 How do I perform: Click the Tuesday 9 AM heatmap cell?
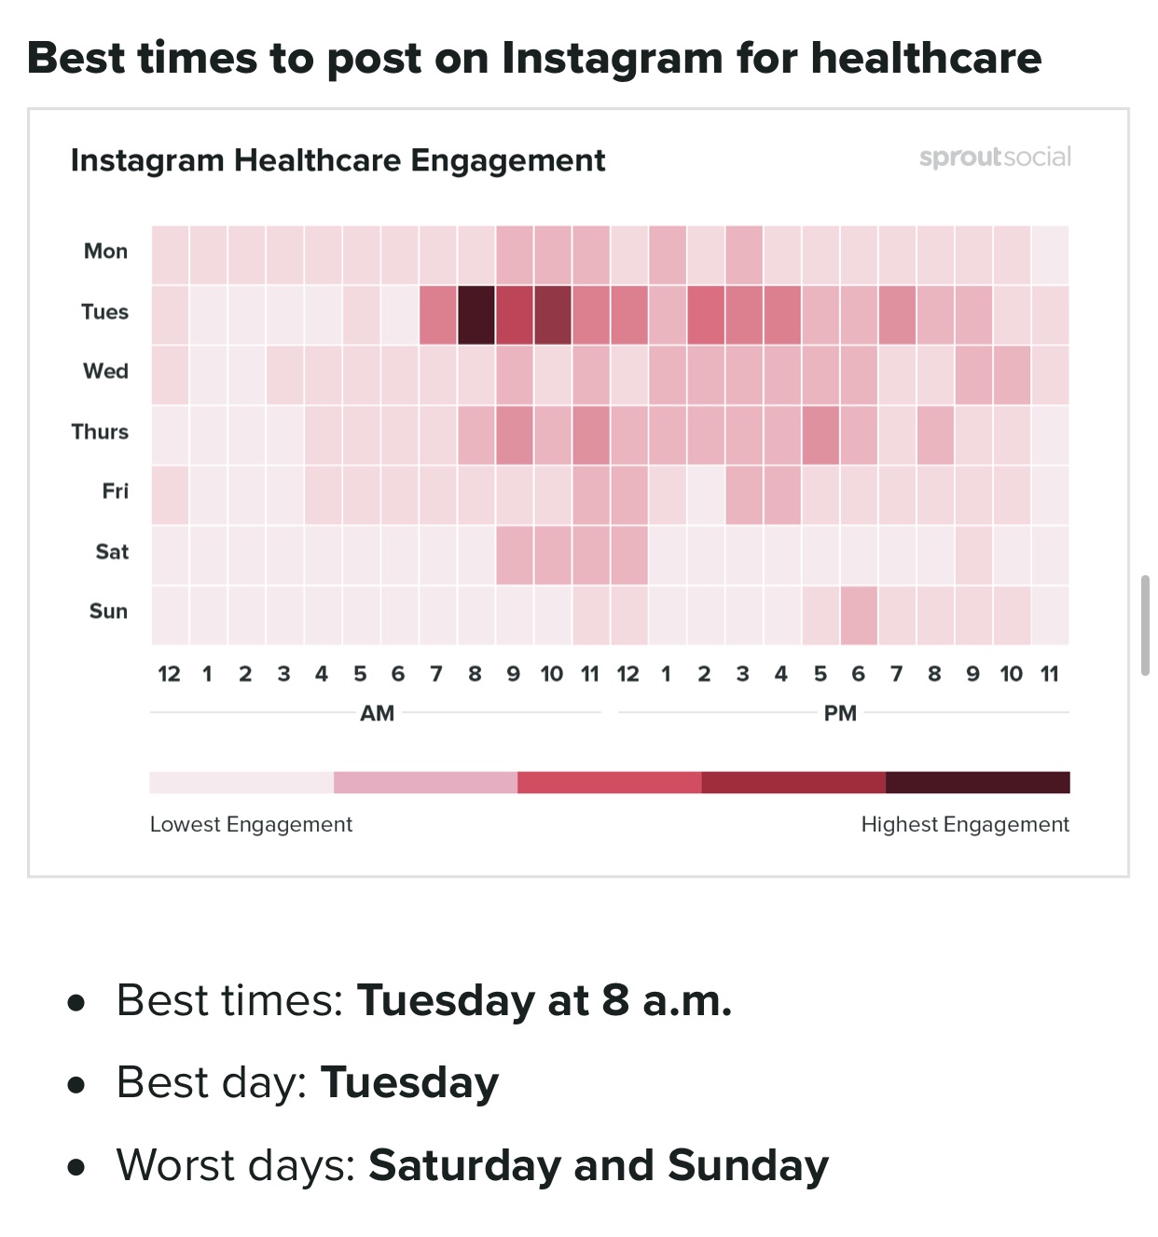(x=514, y=315)
